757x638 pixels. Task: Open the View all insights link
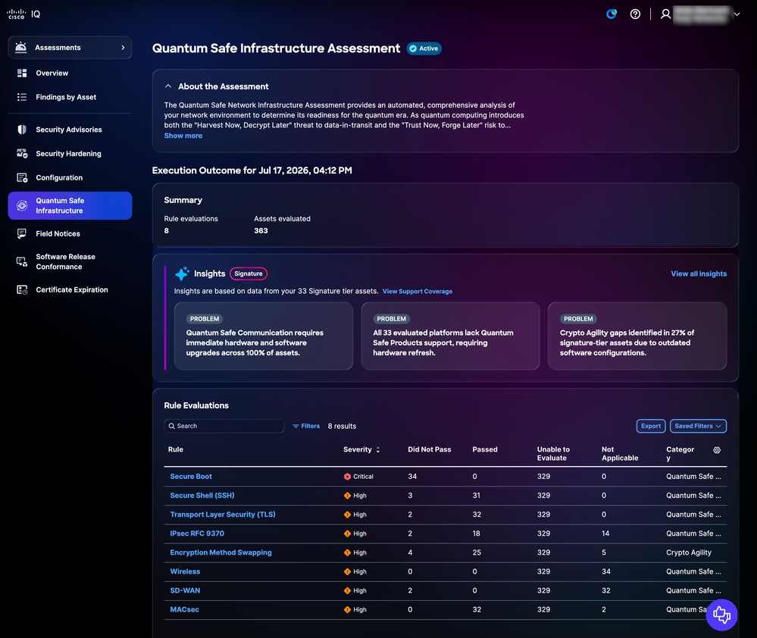699,274
